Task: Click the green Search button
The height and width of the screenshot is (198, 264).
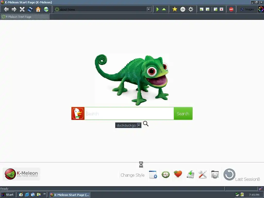Action: (x=183, y=113)
